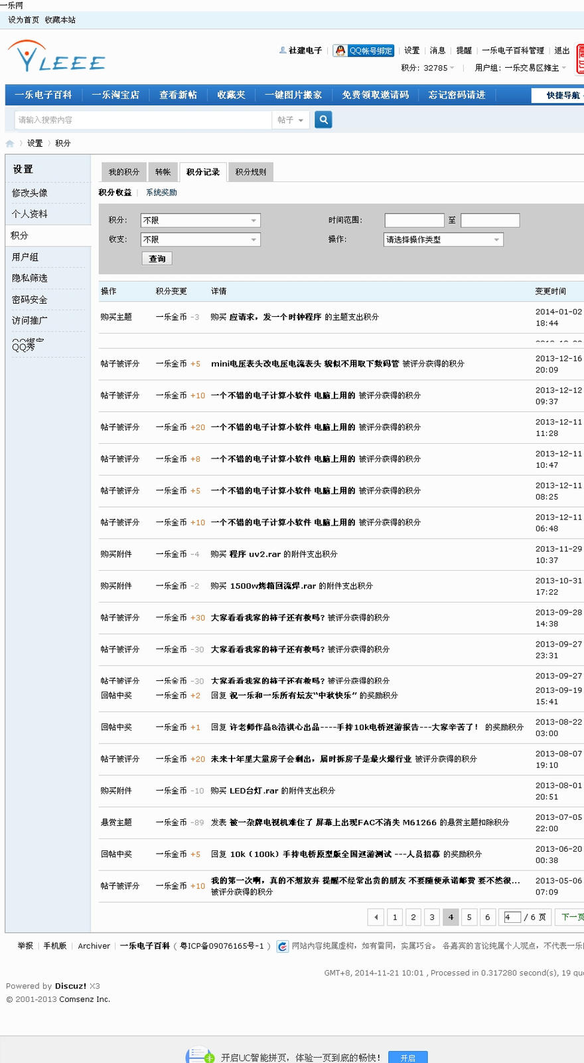Open 个人资料 in settings sidebar
This screenshot has width=584, height=1063.
30,214
